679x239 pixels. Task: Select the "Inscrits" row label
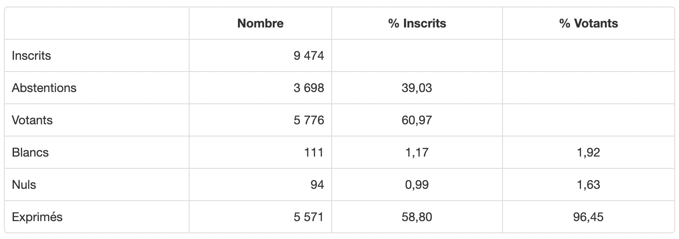(31, 56)
